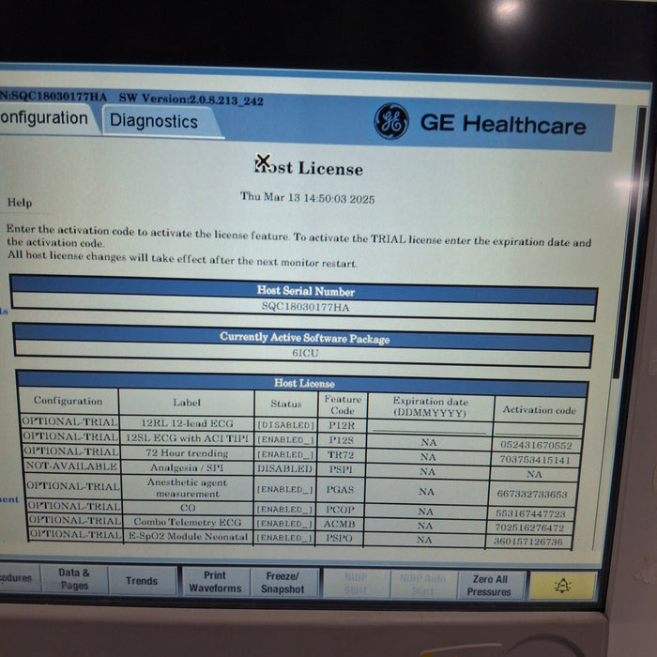Click label 72 Hour trending
This screenshot has width=657, height=657.
pyautogui.click(x=187, y=453)
